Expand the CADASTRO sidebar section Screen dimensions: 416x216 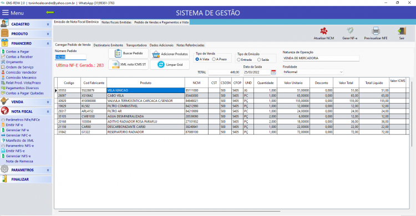coord(48,24)
